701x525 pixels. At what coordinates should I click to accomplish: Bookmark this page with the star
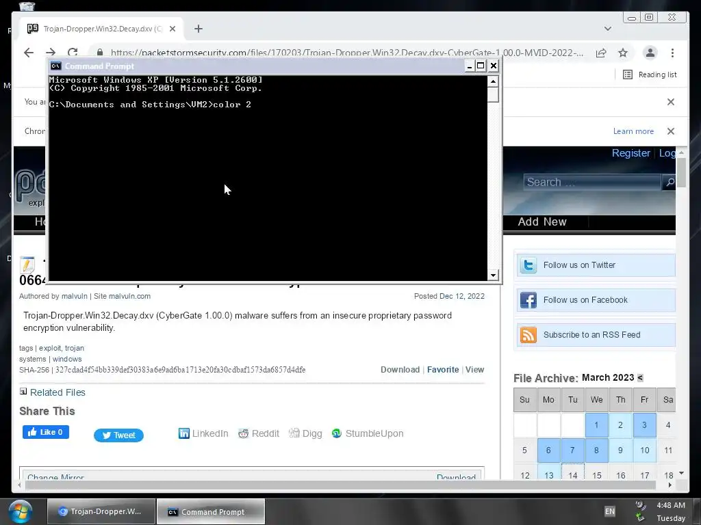[x=623, y=53]
